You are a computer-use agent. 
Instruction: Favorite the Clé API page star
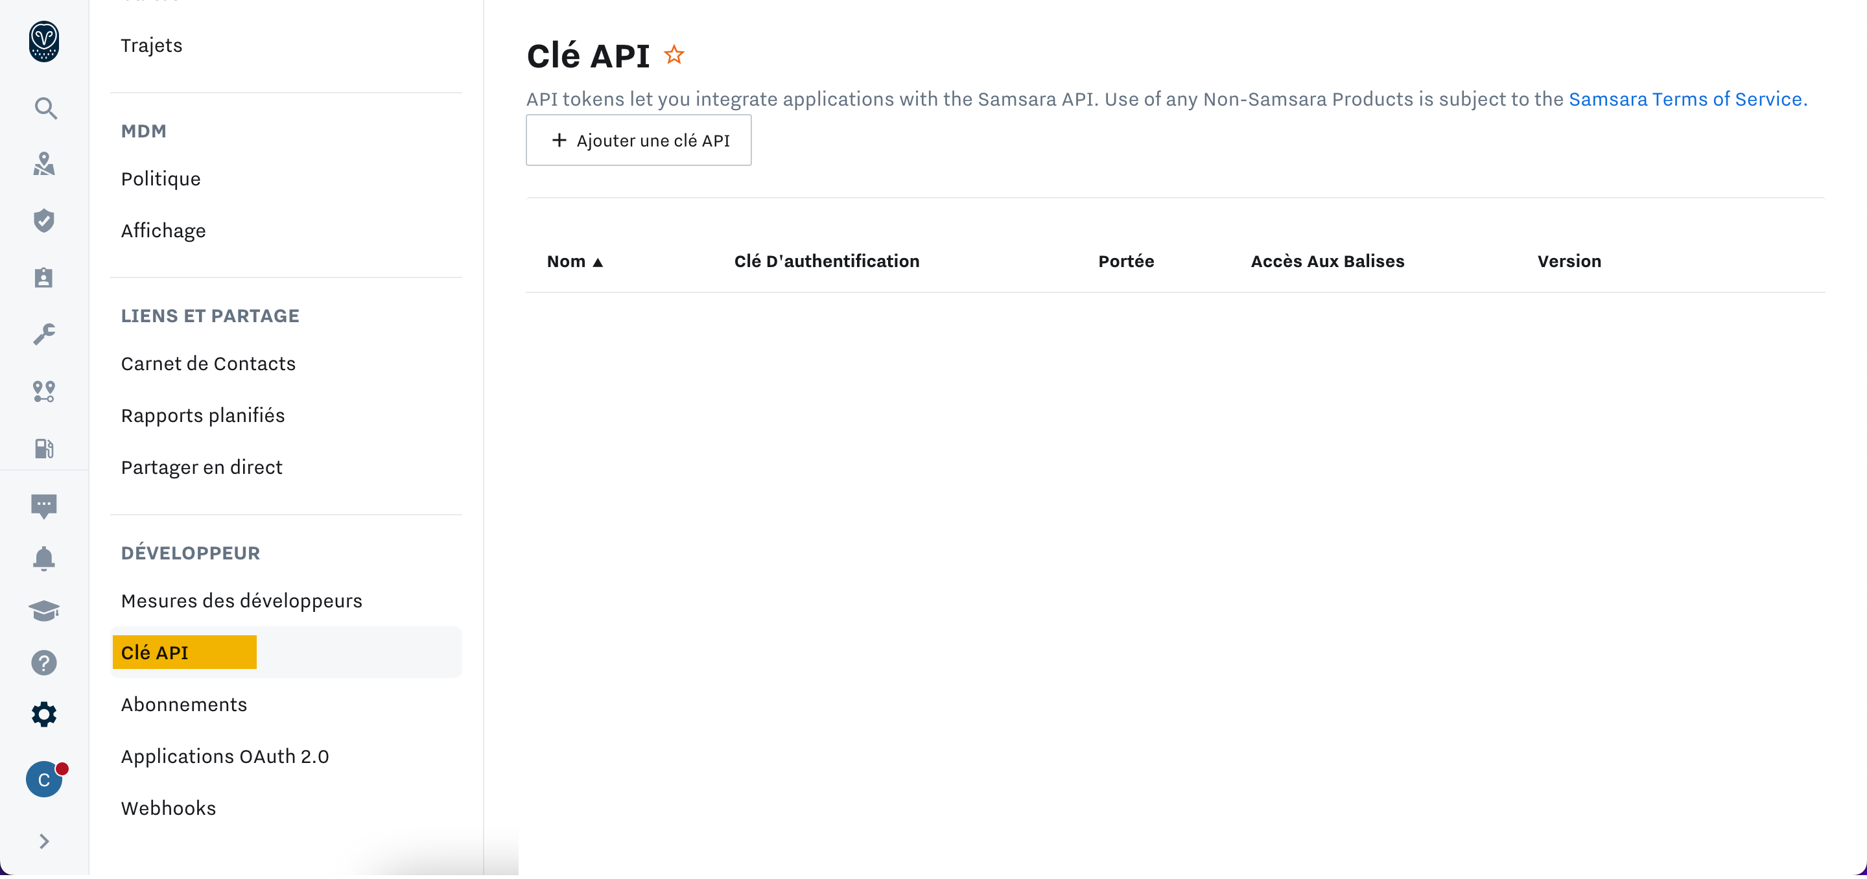click(x=674, y=55)
